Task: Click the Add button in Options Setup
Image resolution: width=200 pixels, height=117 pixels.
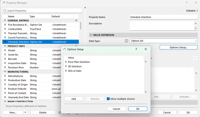Action: [74, 99]
